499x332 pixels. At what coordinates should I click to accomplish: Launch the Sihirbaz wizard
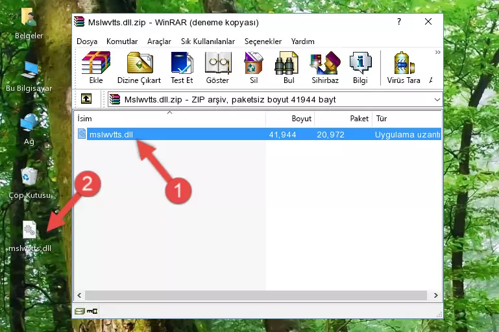click(x=325, y=67)
